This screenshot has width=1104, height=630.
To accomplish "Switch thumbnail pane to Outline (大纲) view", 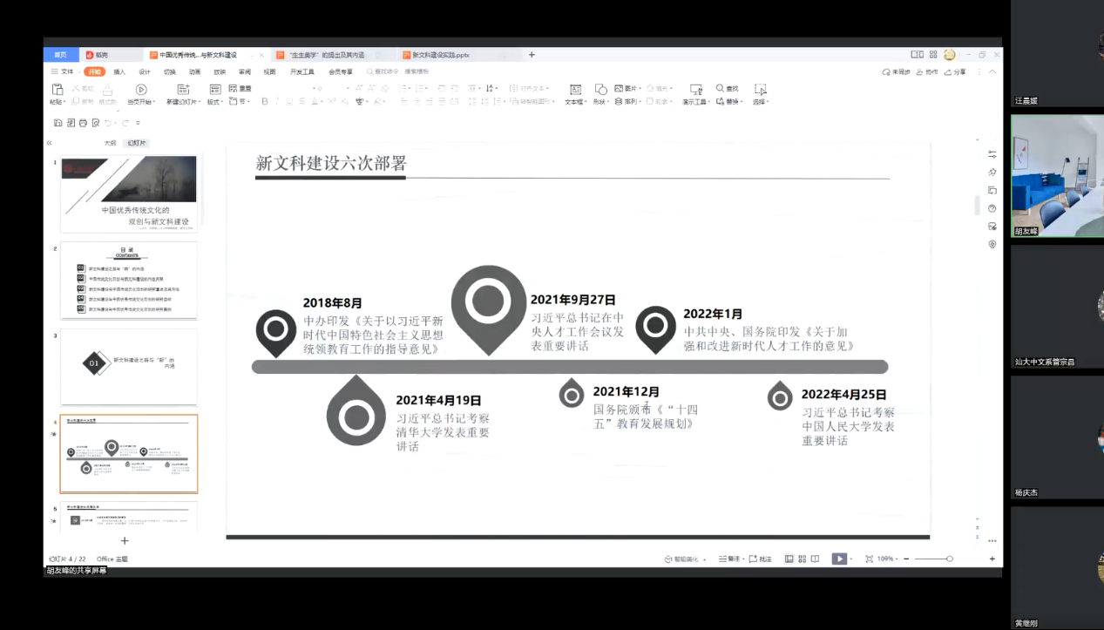I will [111, 143].
